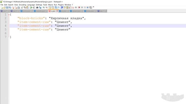Image resolution: width=186 pixels, height=104 pixels.
Task: Create a new document with the New icon
Action: 2,8
